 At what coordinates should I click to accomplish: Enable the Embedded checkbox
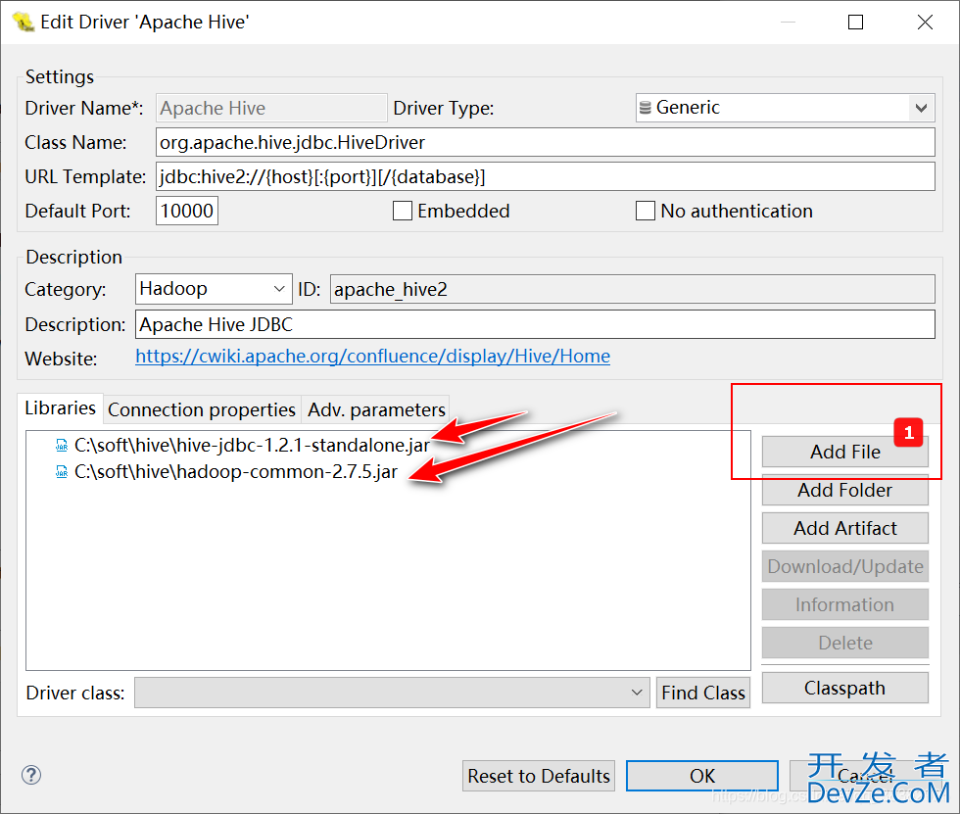(403, 211)
